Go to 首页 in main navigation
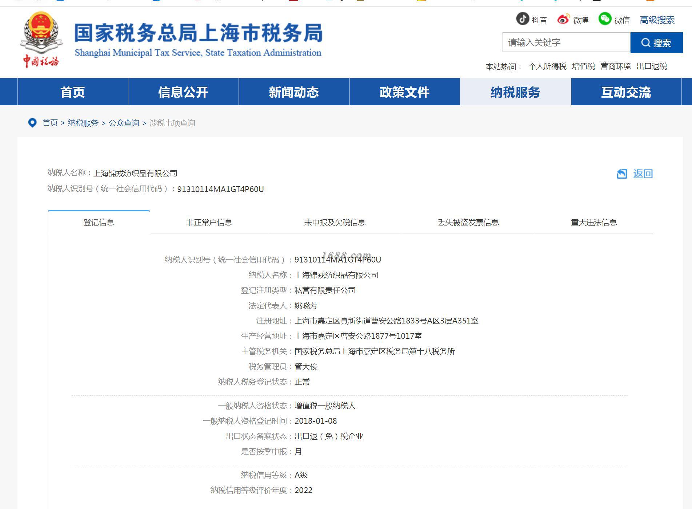This screenshot has width=692, height=509. point(73,92)
